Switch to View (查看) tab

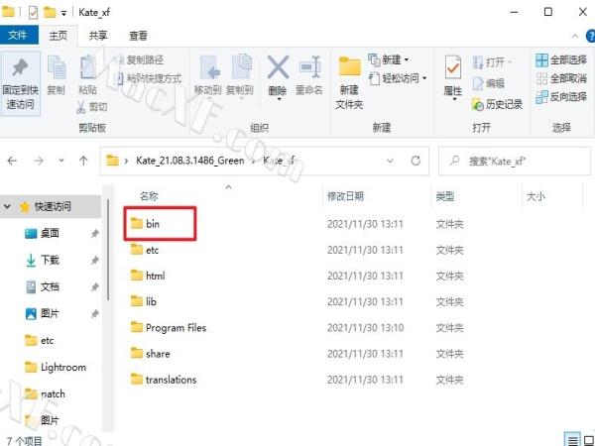pos(138,36)
